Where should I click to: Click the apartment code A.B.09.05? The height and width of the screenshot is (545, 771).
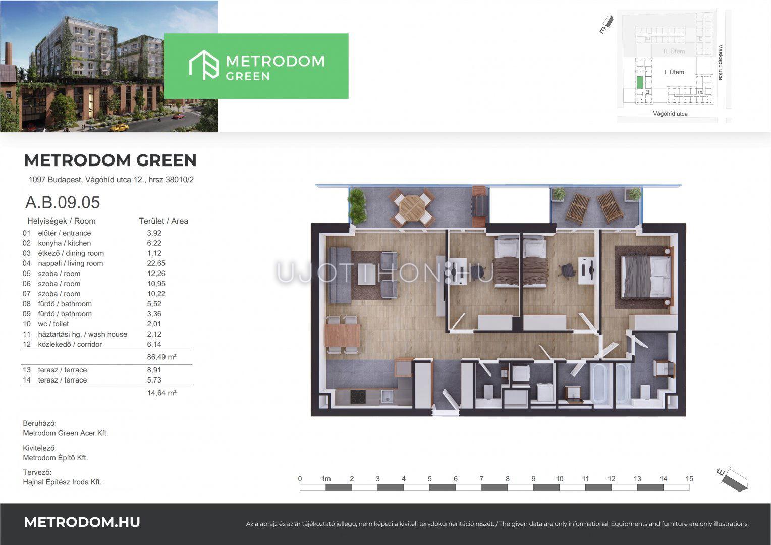[x=63, y=202]
